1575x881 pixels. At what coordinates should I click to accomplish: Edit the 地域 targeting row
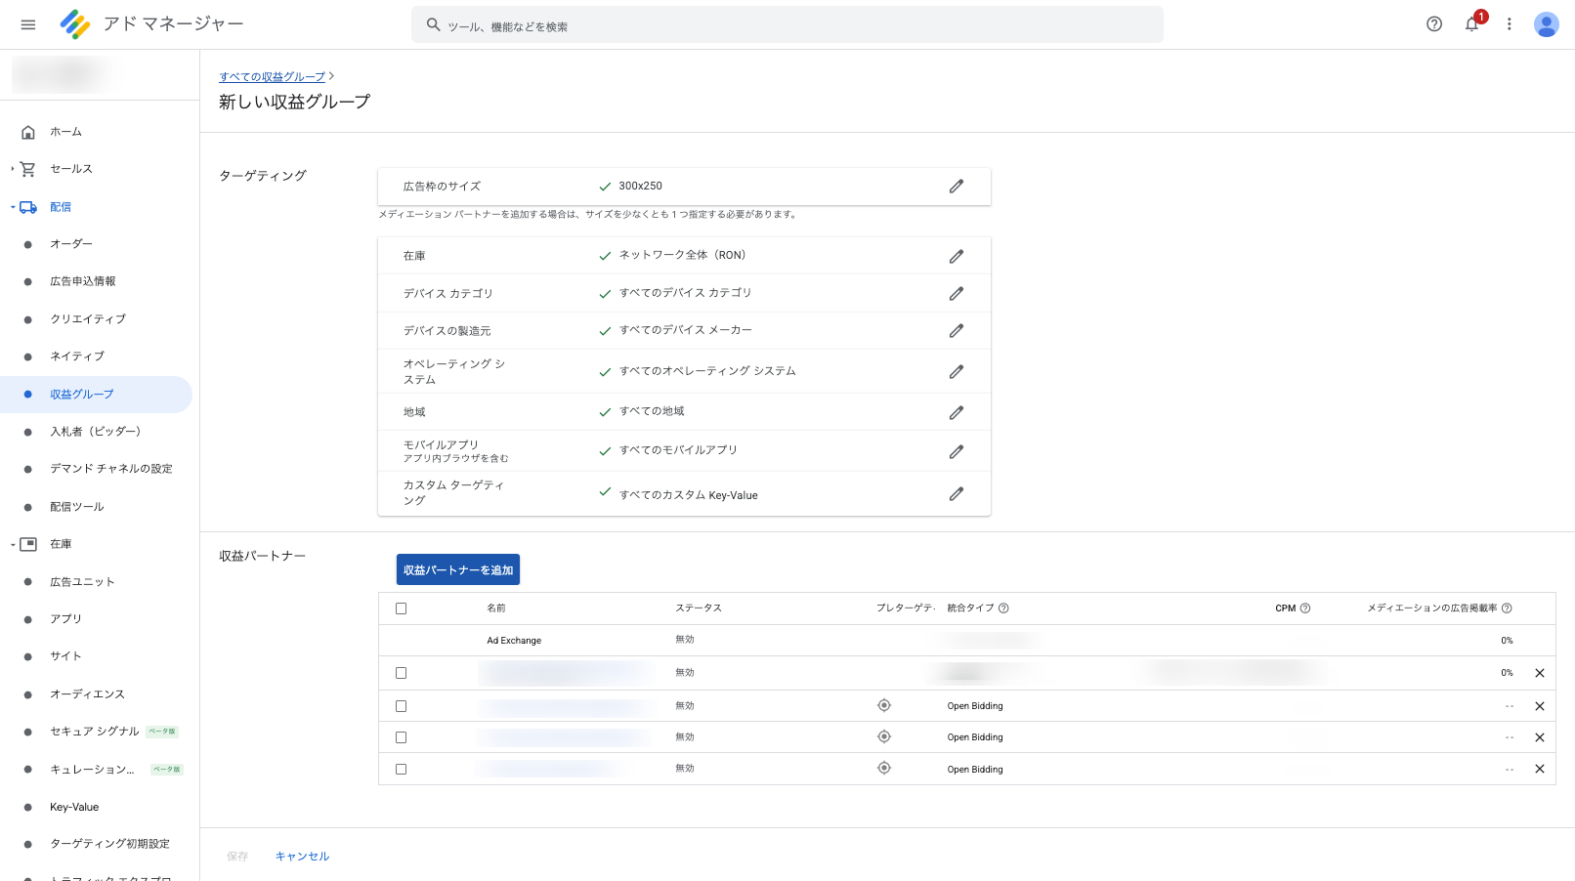click(x=957, y=412)
